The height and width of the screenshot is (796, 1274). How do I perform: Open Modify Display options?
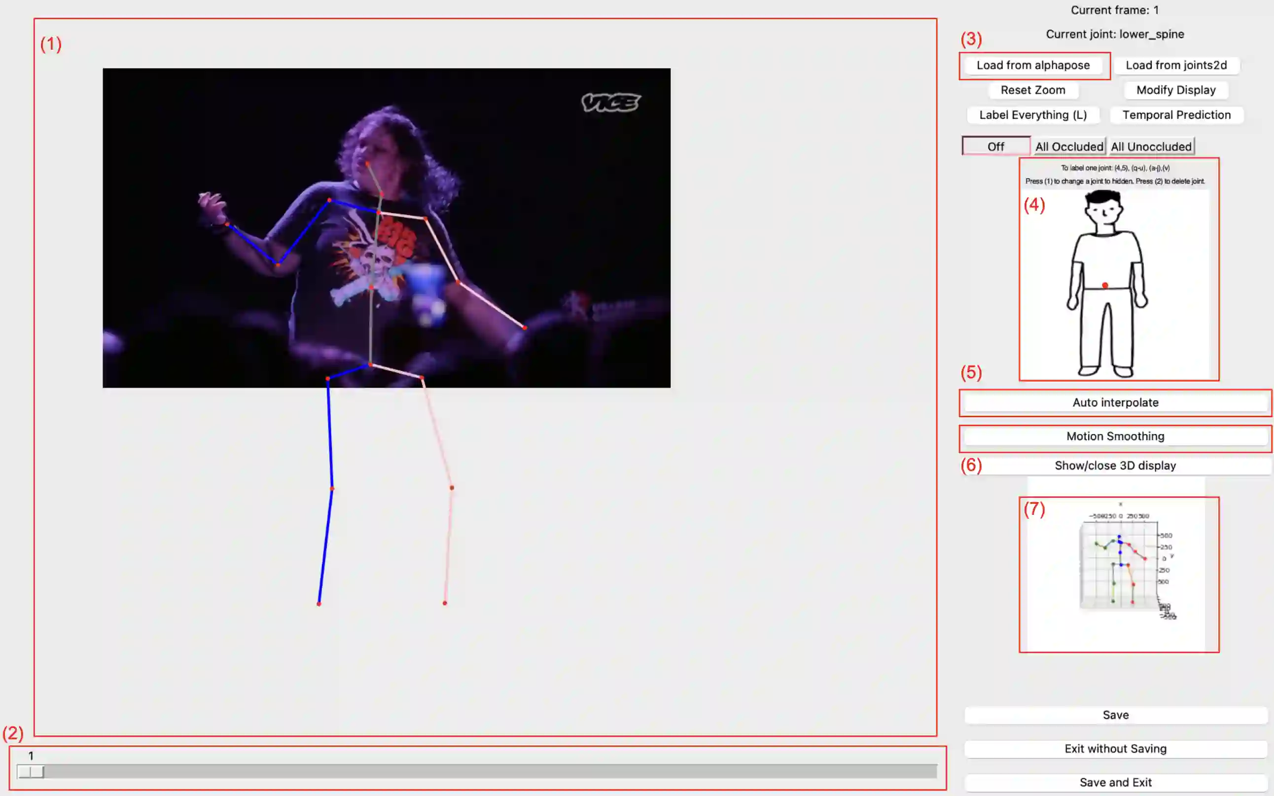tap(1175, 90)
